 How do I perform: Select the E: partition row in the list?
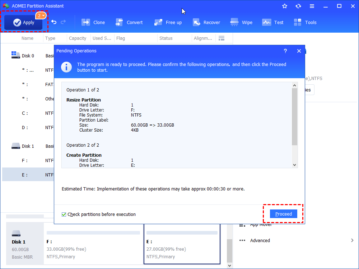click(28, 175)
